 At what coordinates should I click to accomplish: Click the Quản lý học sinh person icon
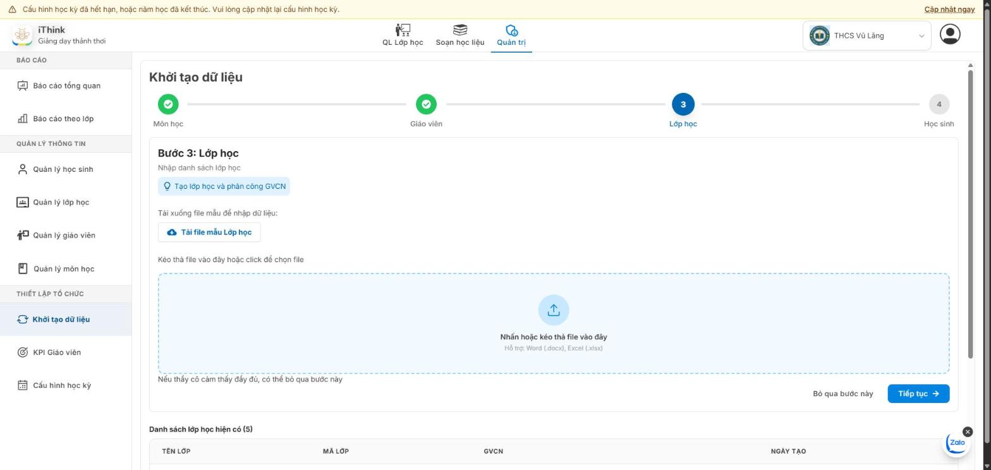click(23, 169)
